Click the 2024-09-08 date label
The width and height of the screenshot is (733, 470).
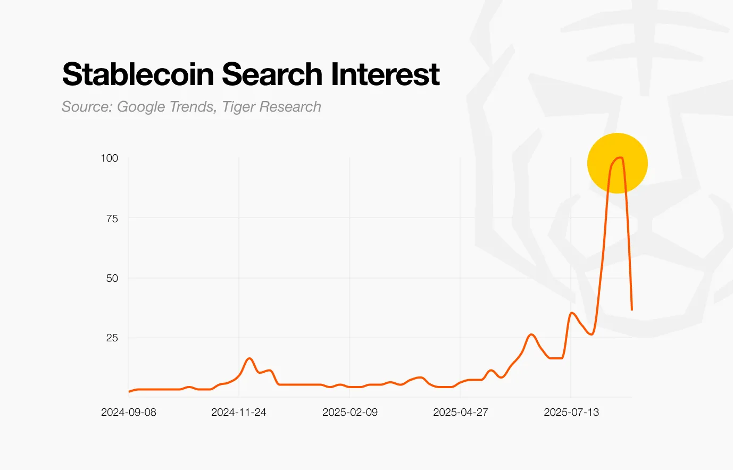pos(129,412)
